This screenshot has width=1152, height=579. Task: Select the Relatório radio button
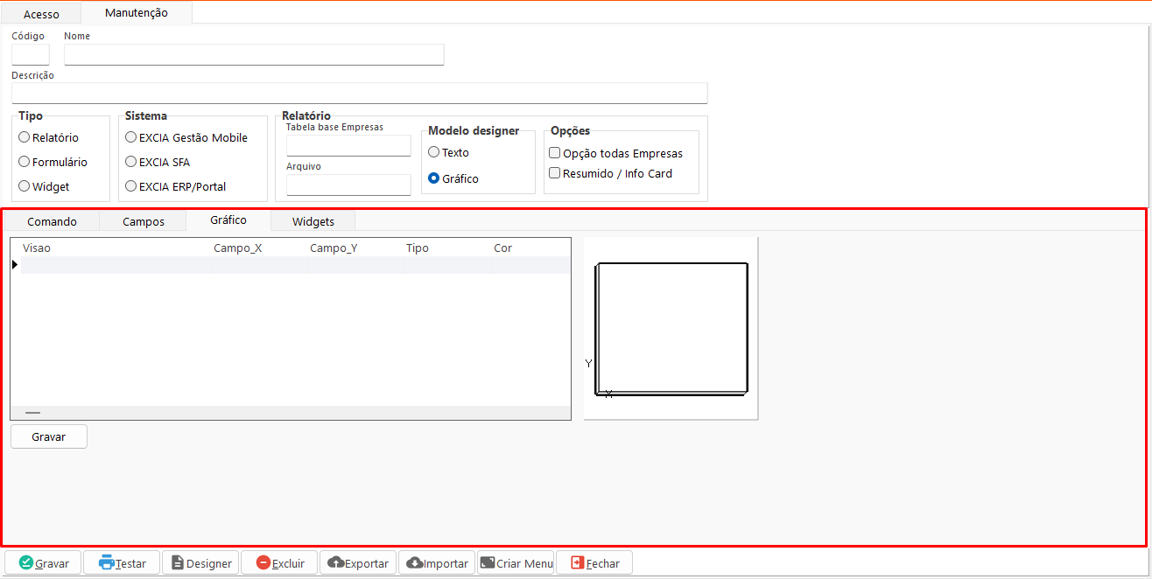point(25,137)
